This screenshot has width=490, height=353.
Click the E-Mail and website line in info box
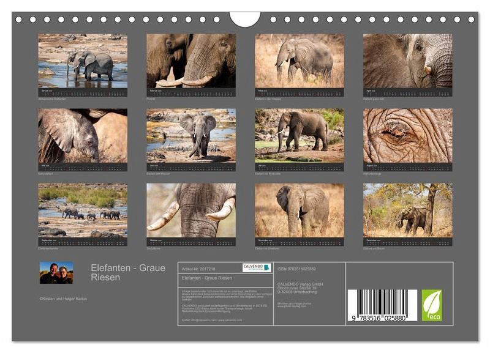click(x=212, y=320)
